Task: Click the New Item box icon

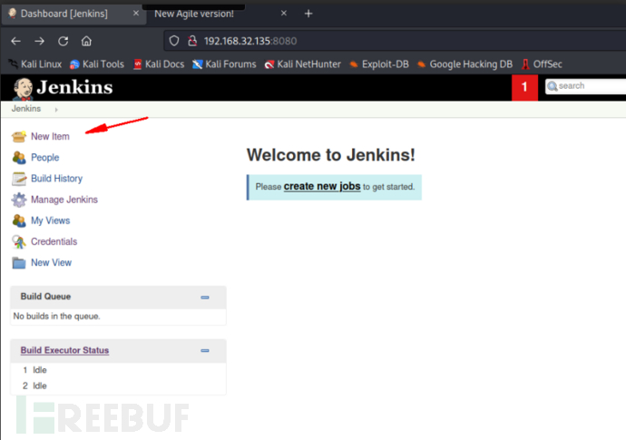Action: click(19, 137)
